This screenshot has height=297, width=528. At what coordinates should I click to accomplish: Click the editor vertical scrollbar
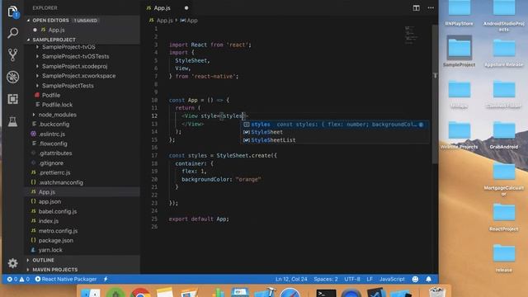(x=435, y=94)
